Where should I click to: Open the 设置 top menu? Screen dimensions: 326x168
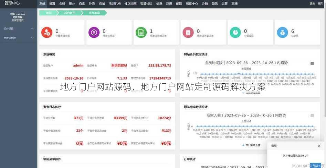(52, 3)
